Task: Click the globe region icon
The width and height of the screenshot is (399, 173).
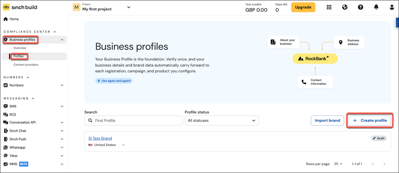Action: pyautogui.click(x=345, y=7)
